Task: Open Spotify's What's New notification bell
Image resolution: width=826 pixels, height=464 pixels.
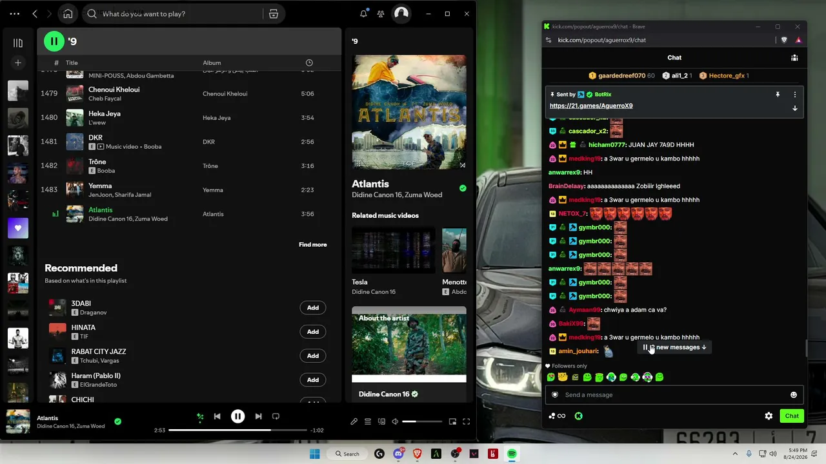Action: click(x=363, y=14)
